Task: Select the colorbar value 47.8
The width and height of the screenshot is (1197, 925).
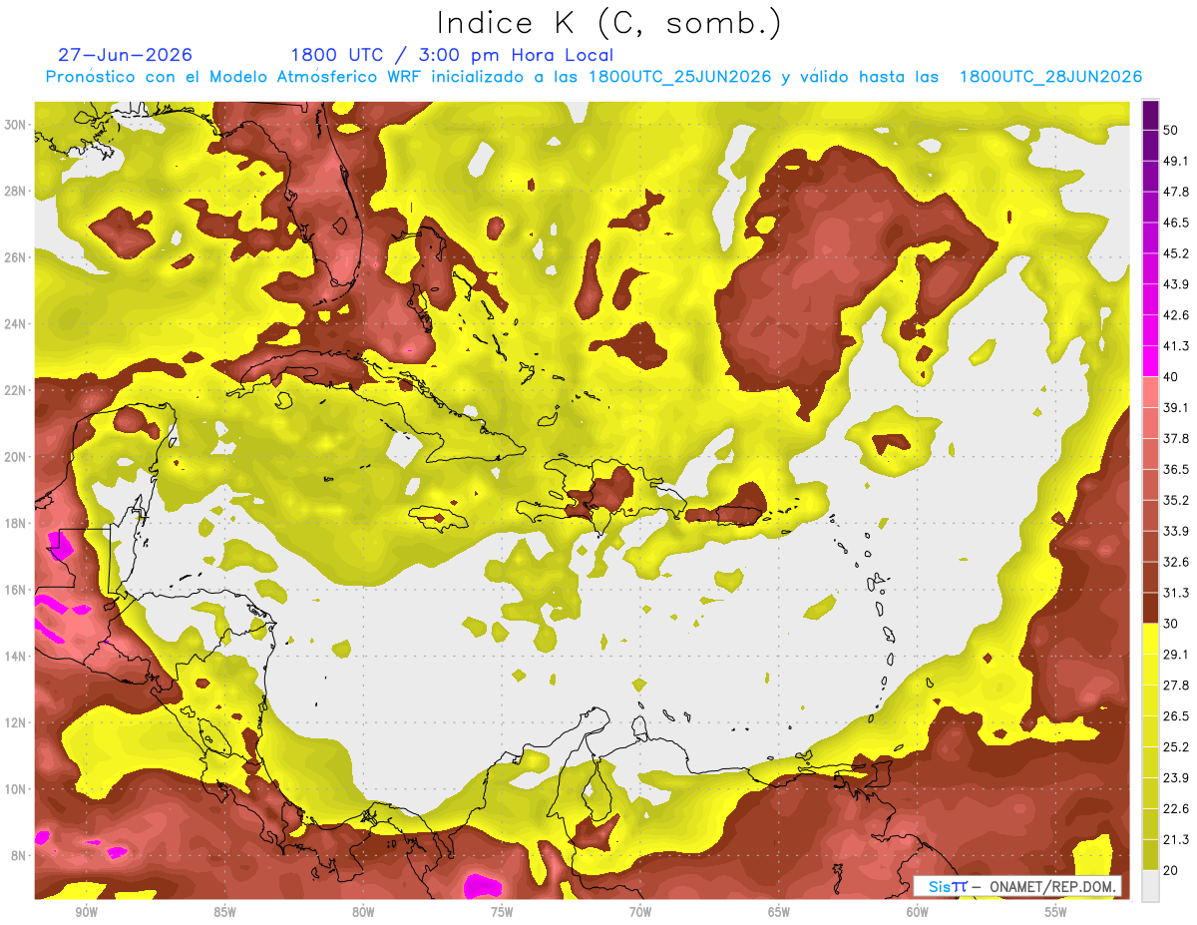Action: point(1176,192)
